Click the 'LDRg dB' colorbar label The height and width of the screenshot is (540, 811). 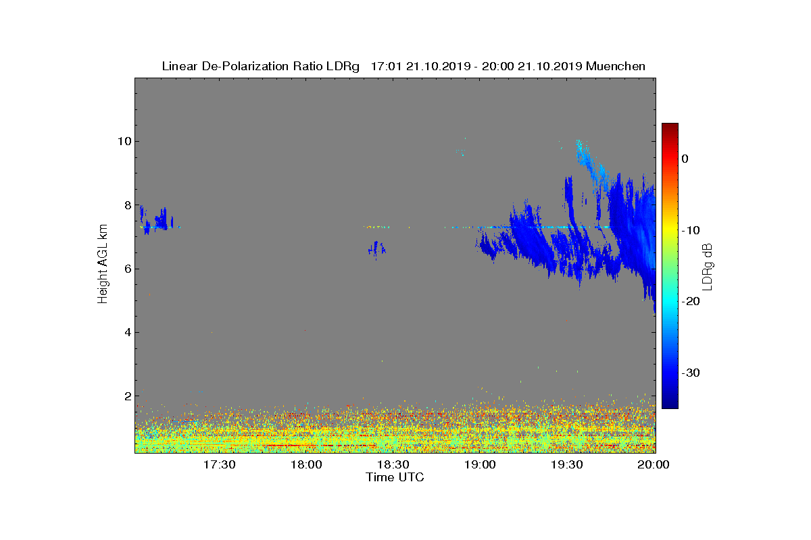[x=708, y=266]
